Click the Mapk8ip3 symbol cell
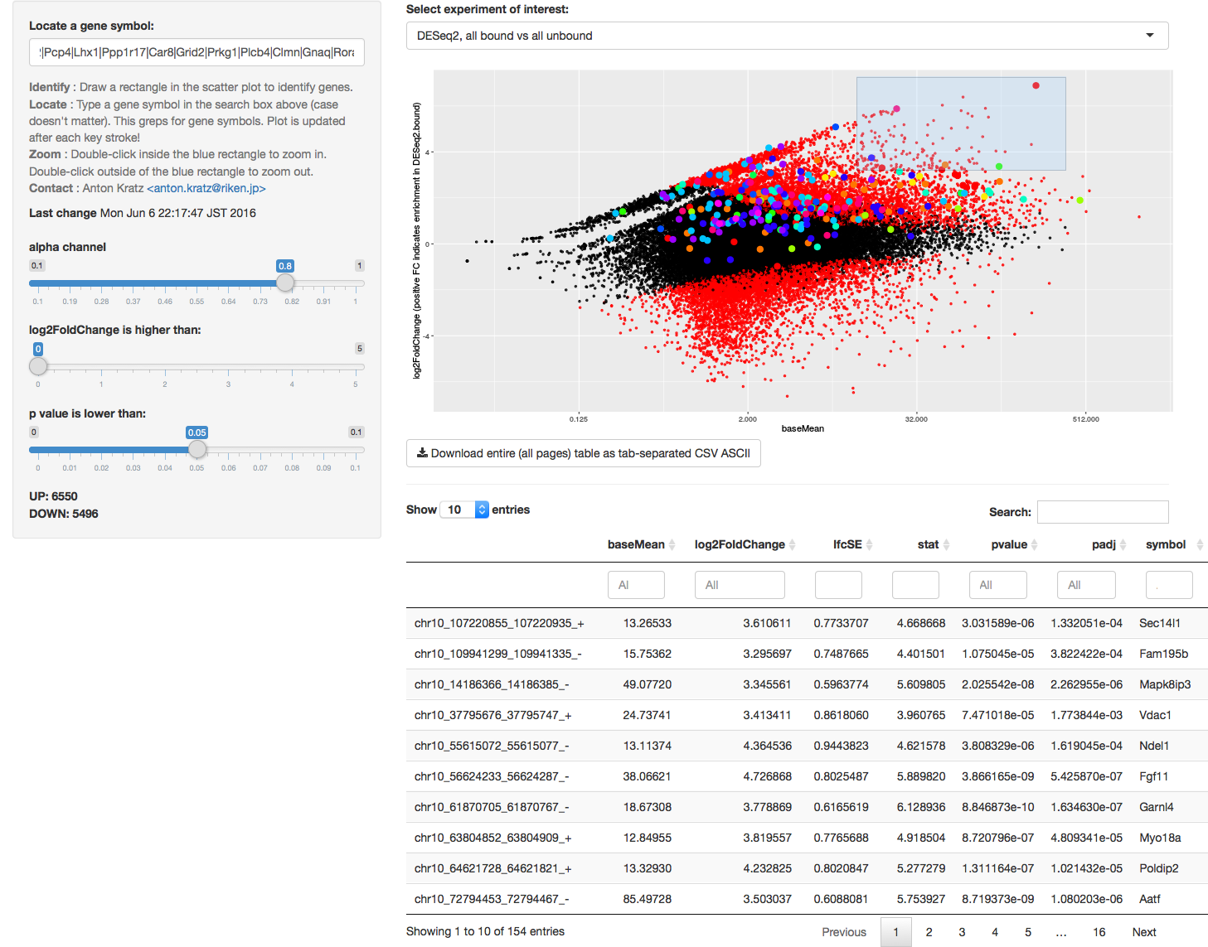 click(x=1165, y=684)
